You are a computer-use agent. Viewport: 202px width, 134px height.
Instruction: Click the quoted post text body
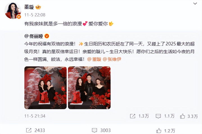click(109, 52)
